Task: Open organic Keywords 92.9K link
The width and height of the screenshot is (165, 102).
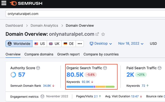Action: [86, 82]
